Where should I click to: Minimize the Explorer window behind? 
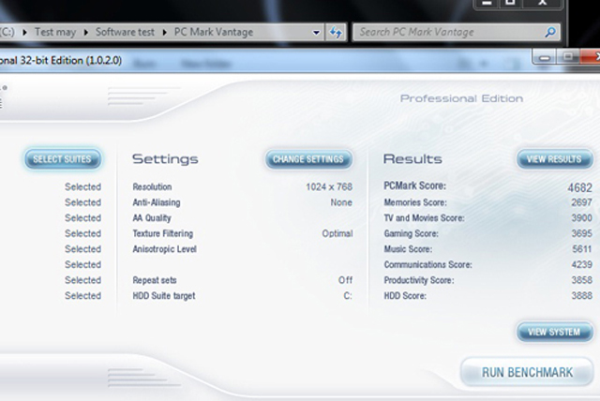[x=487, y=3]
